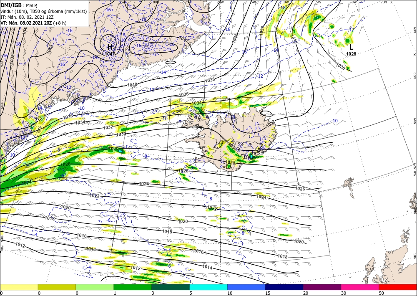Click the 1047 pressure value under H
This screenshot has width=417, height=296.
pos(110,54)
